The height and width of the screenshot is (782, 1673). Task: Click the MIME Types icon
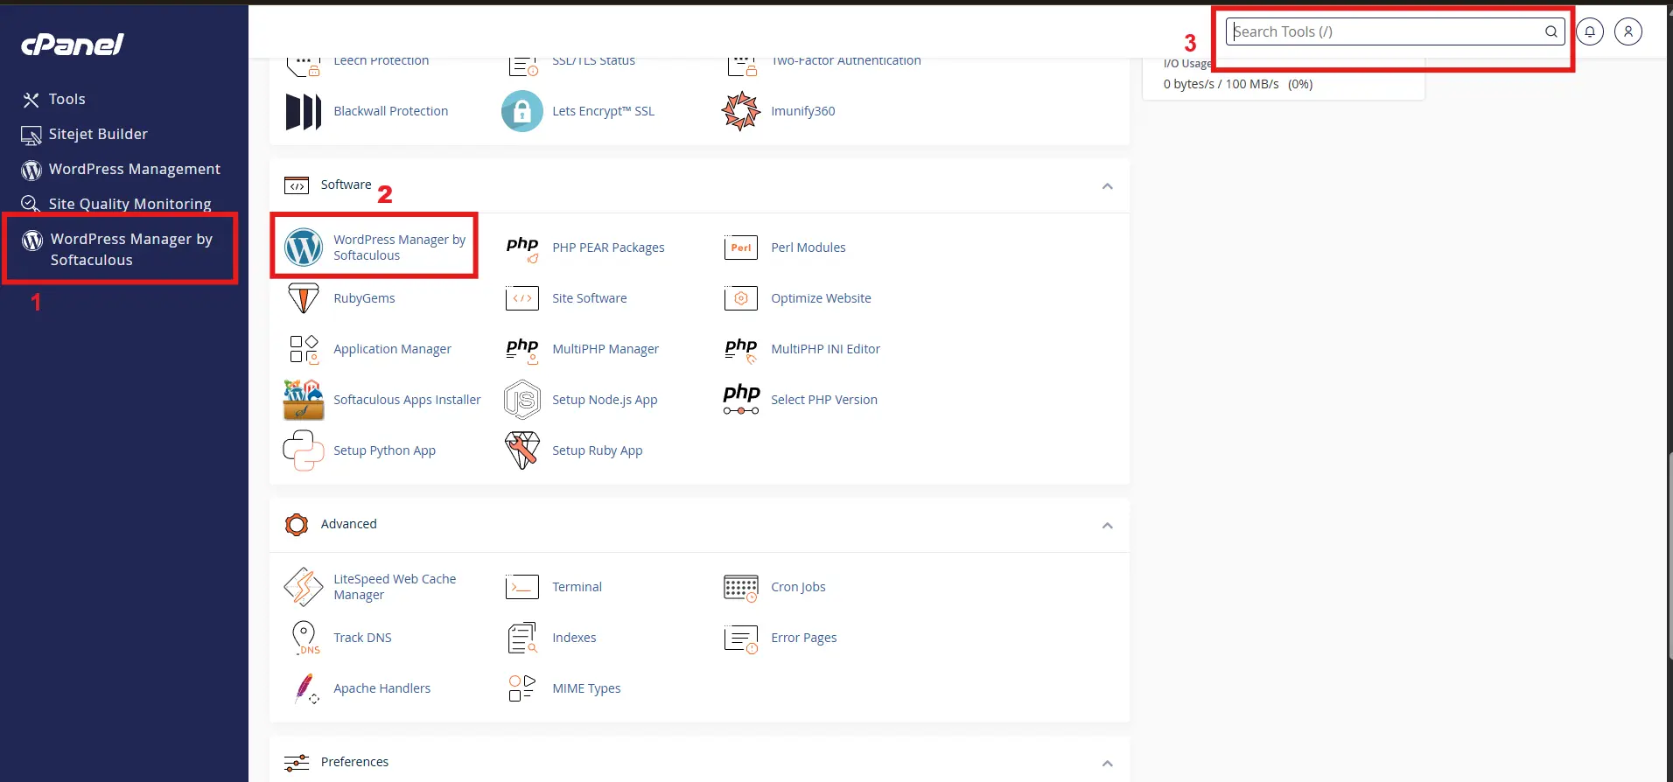point(522,688)
